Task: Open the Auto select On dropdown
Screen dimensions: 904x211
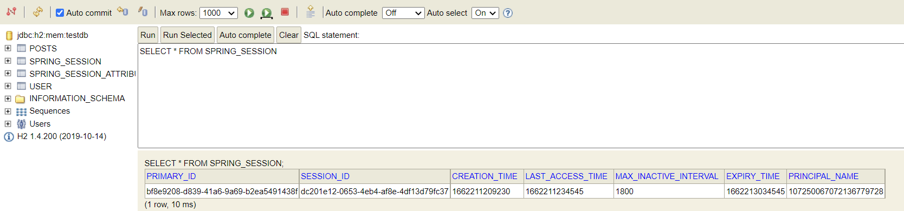Action: [485, 13]
